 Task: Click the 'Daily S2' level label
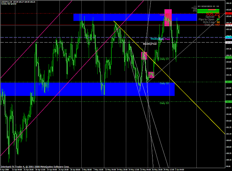(x=164, y=83)
